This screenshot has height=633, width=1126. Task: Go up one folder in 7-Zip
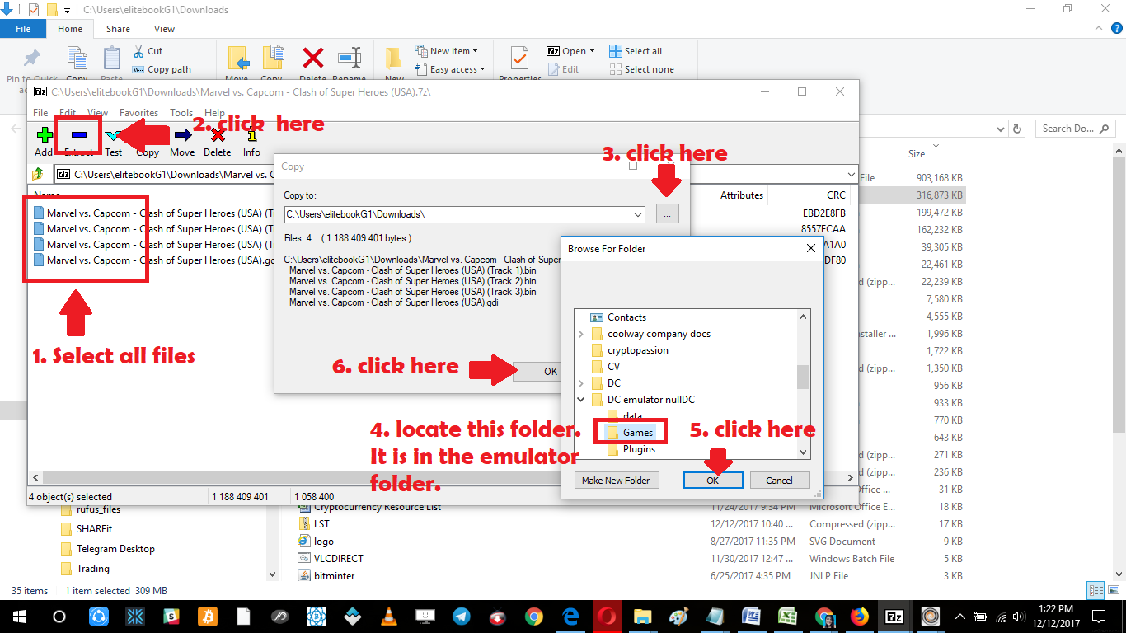pyautogui.click(x=38, y=174)
